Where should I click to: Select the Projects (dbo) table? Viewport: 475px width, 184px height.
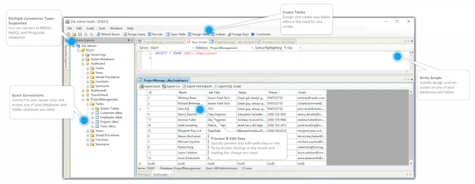[109, 122]
